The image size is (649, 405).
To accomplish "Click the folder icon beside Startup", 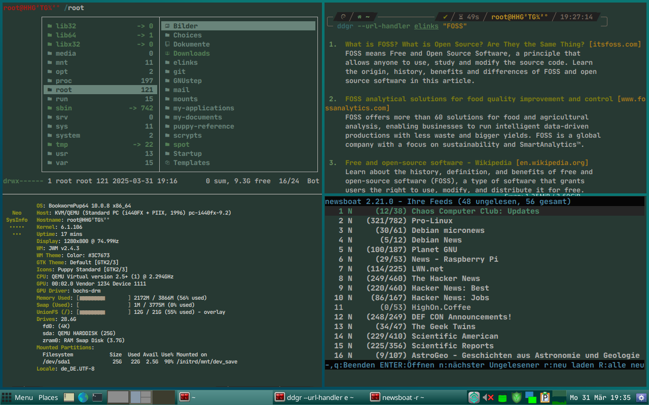I will click(167, 153).
